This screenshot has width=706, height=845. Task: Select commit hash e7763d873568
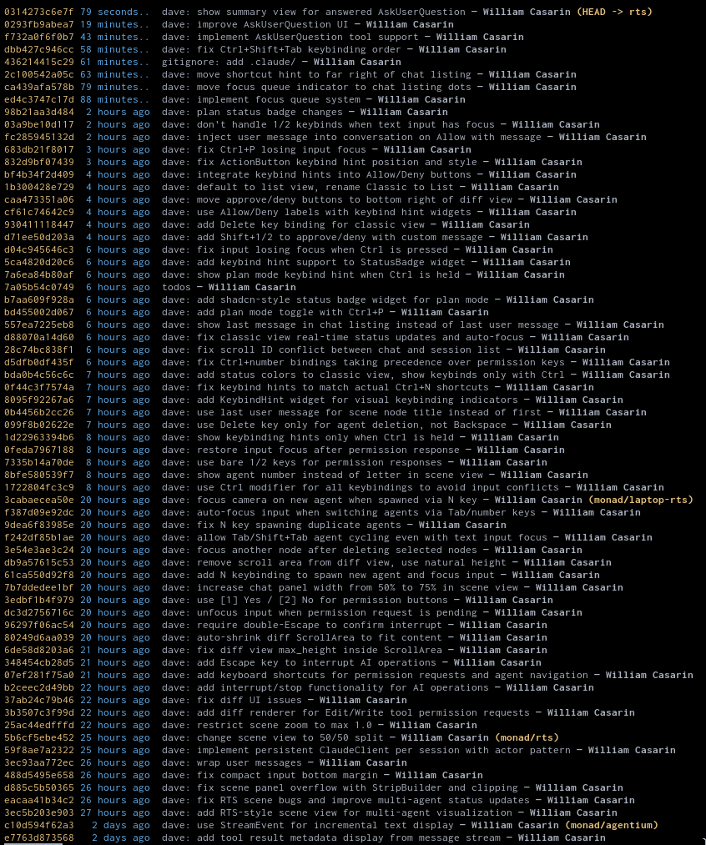coord(38,837)
